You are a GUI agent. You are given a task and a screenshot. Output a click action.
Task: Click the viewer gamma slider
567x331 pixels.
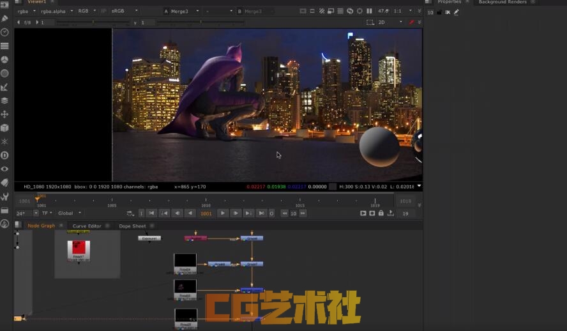200,22
